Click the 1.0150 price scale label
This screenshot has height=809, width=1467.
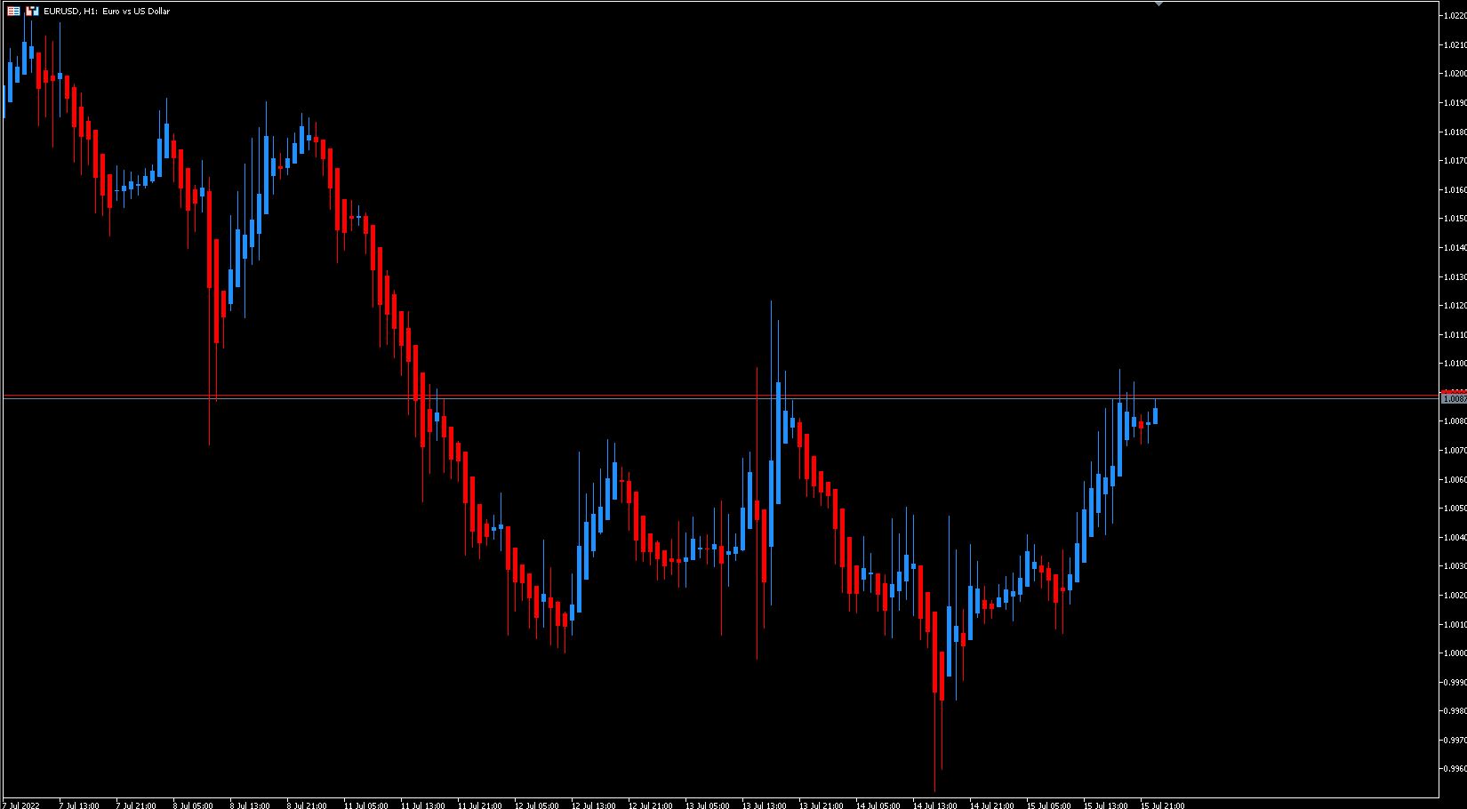[1455, 219]
